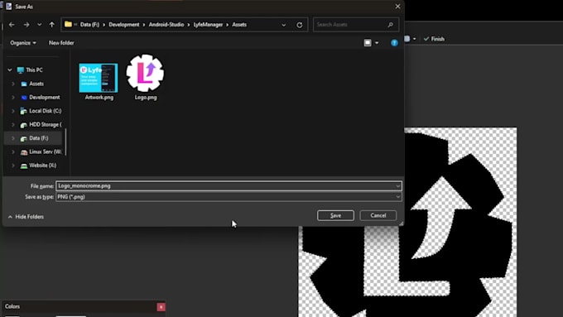Image resolution: width=563 pixels, height=317 pixels.
Task: Expand Development tree node
Action: [13, 98]
